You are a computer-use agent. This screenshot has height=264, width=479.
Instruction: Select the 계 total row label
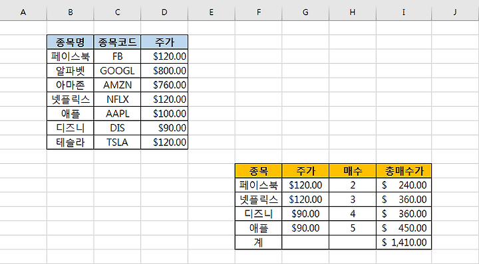[x=258, y=242]
